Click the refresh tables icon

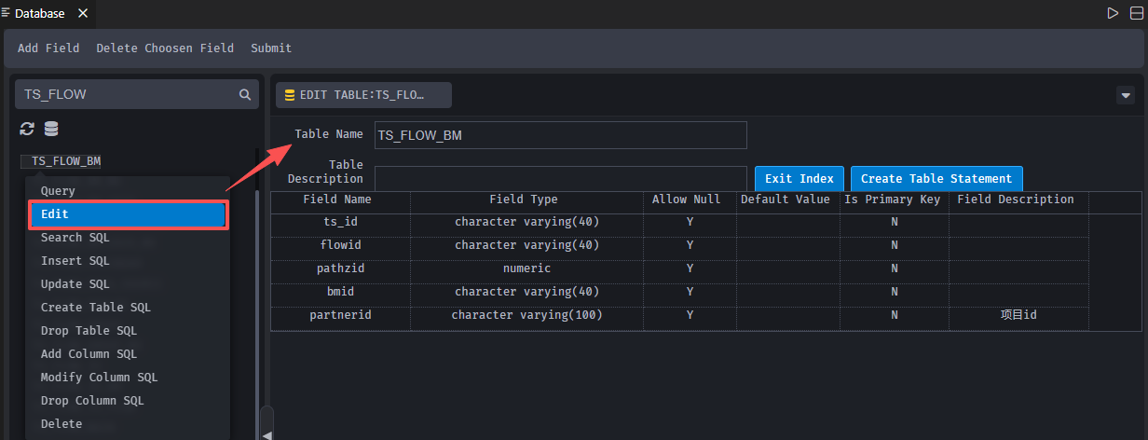27,129
